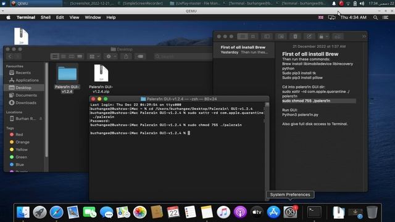Open the Notes app in the Dock

point(207,212)
